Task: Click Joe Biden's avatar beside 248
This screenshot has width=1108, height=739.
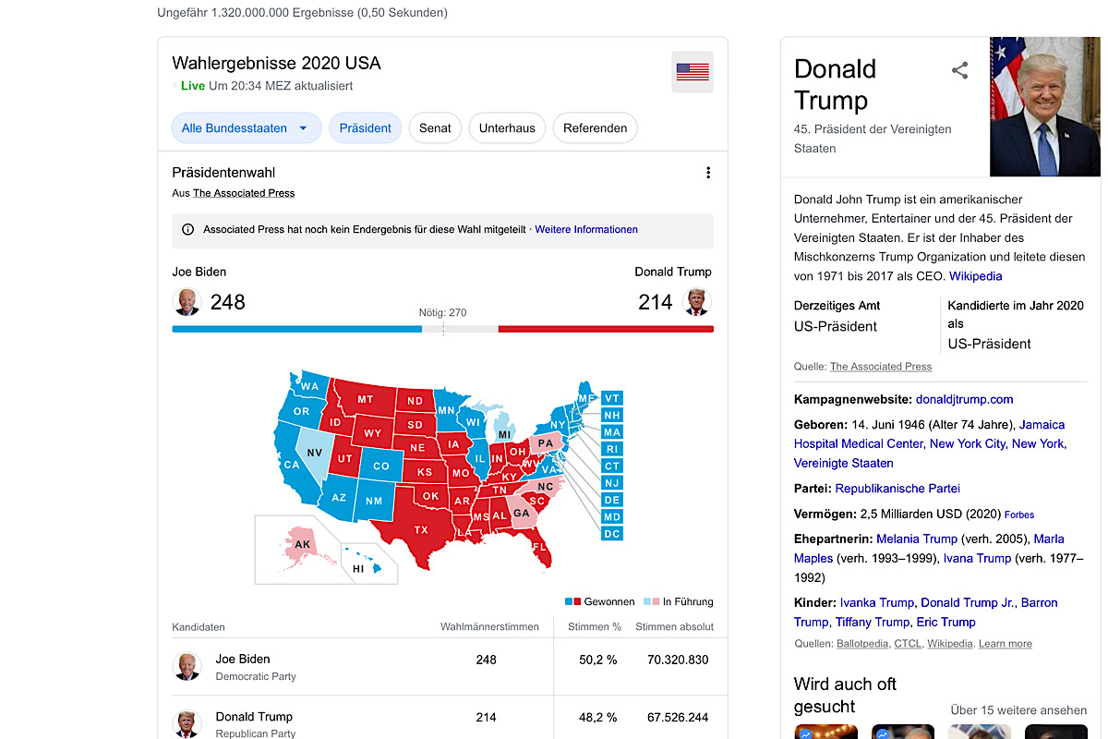Action: 187,302
